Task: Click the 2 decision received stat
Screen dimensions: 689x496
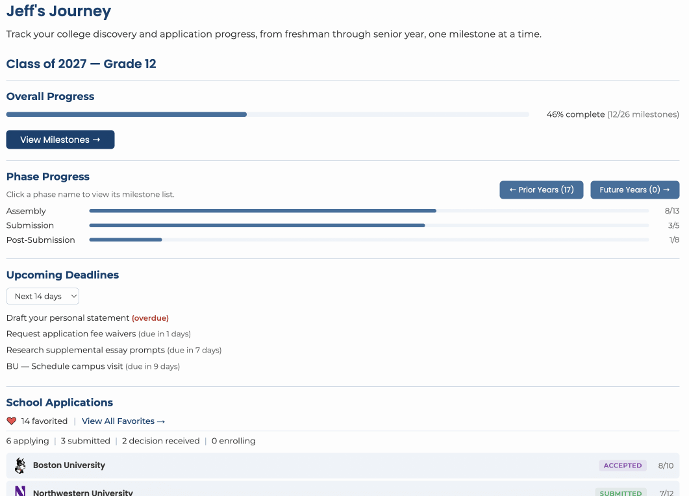Action: 161,441
